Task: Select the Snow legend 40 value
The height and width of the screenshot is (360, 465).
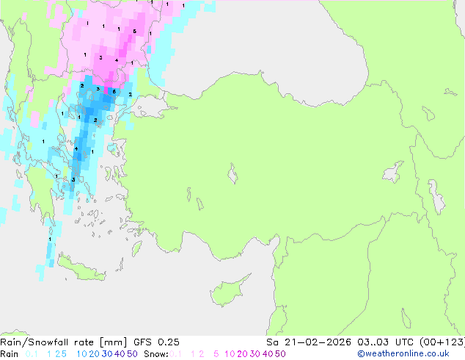Action: pos(268,354)
